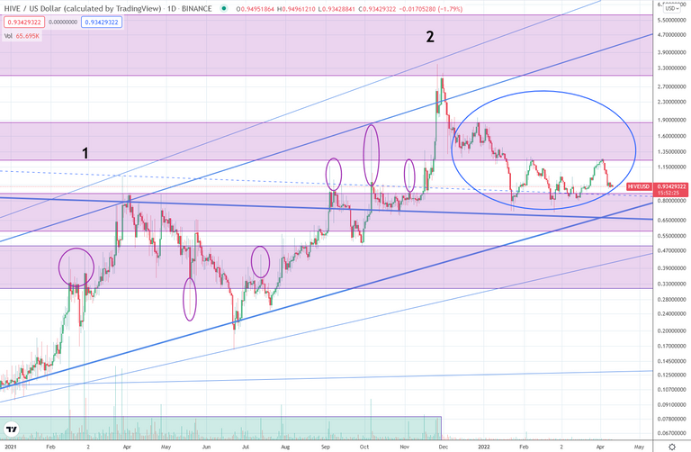
Task: Click the Dec label on time axis
Action: pos(443,447)
